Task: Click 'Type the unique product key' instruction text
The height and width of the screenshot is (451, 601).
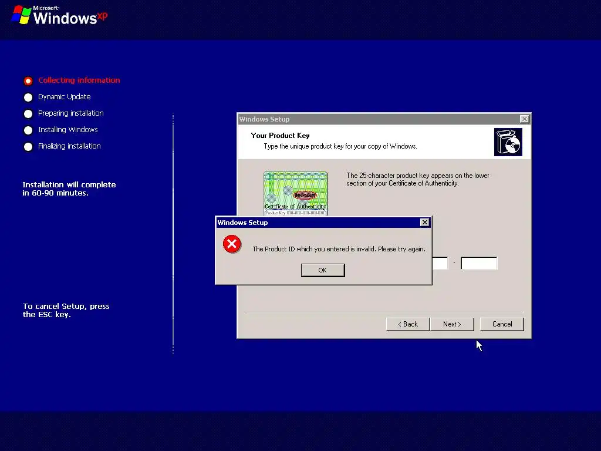Action: click(x=340, y=146)
